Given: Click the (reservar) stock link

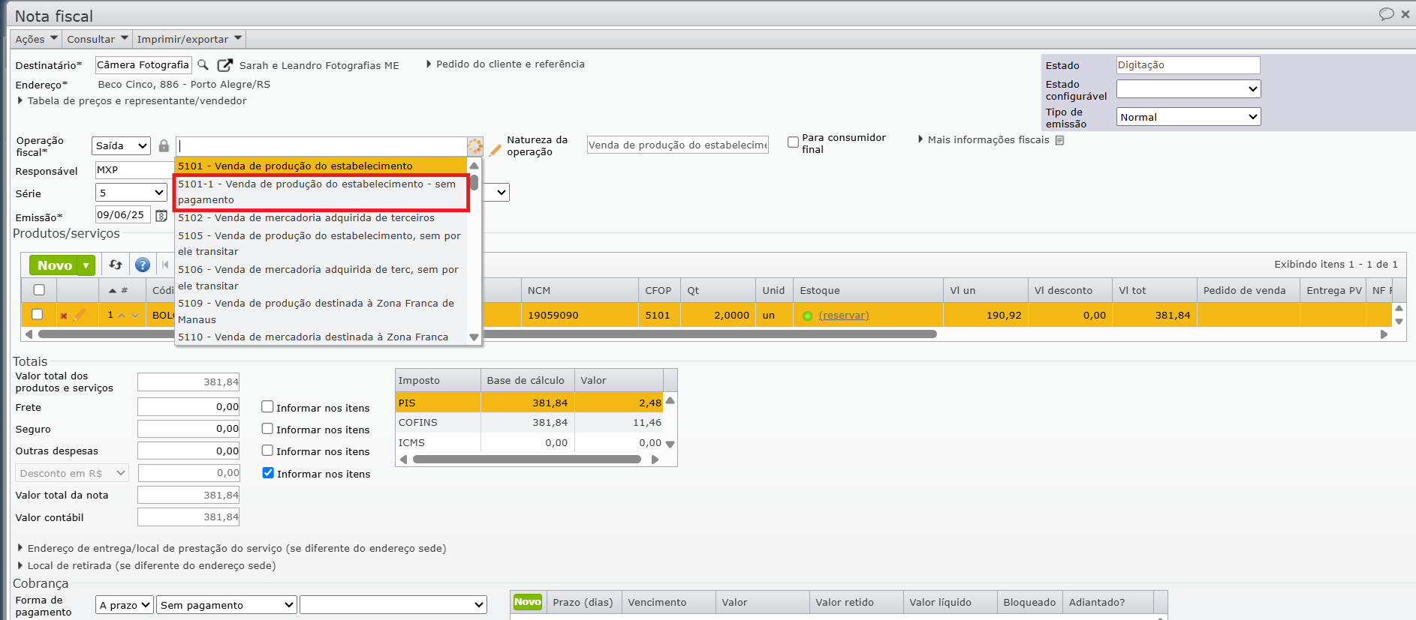Looking at the screenshot, I should point(844,316).
